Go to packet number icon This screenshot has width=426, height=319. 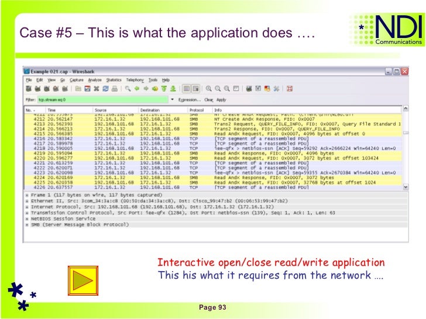[155, 89]
